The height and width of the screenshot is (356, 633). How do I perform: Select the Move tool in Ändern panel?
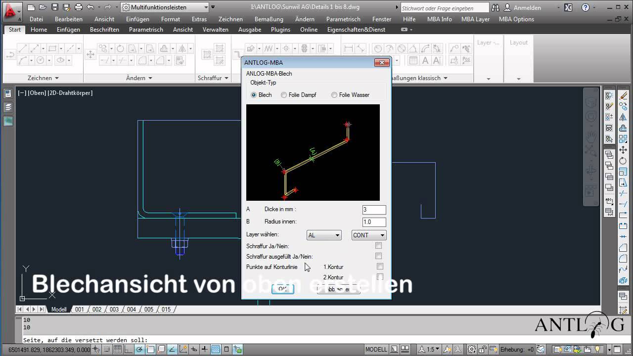pos(90,54)
